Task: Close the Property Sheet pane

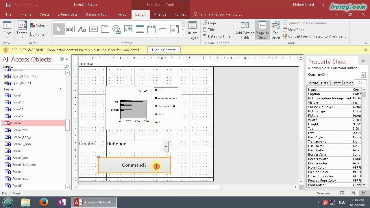Action: (363, 61)
